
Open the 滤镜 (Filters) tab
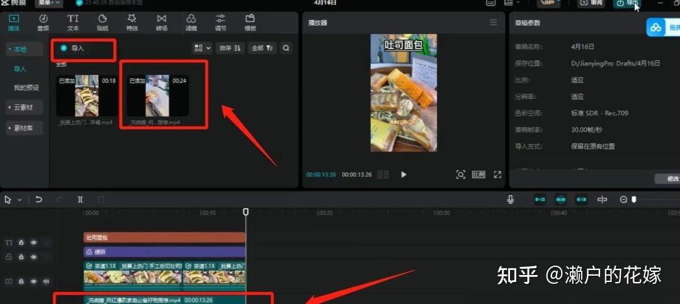[x=191, y=23]
